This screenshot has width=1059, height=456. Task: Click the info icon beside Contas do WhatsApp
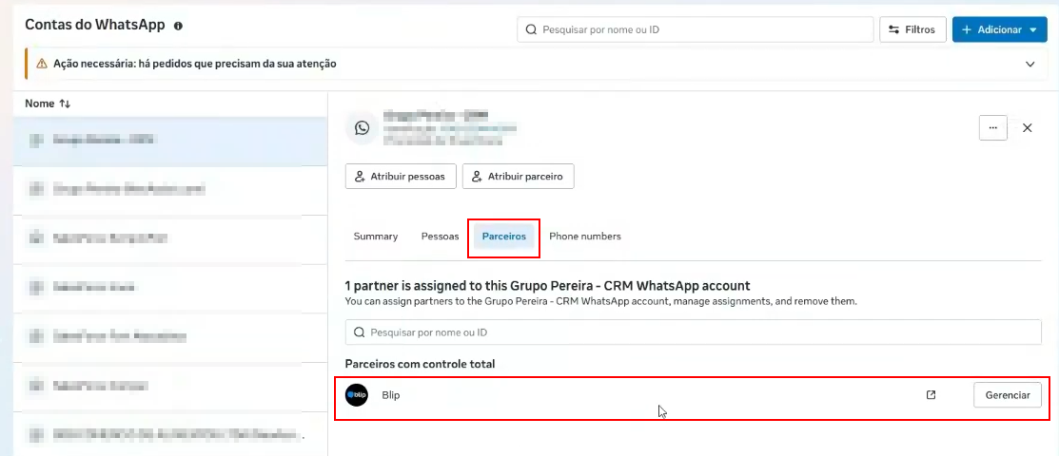click(x=178, y=27)
